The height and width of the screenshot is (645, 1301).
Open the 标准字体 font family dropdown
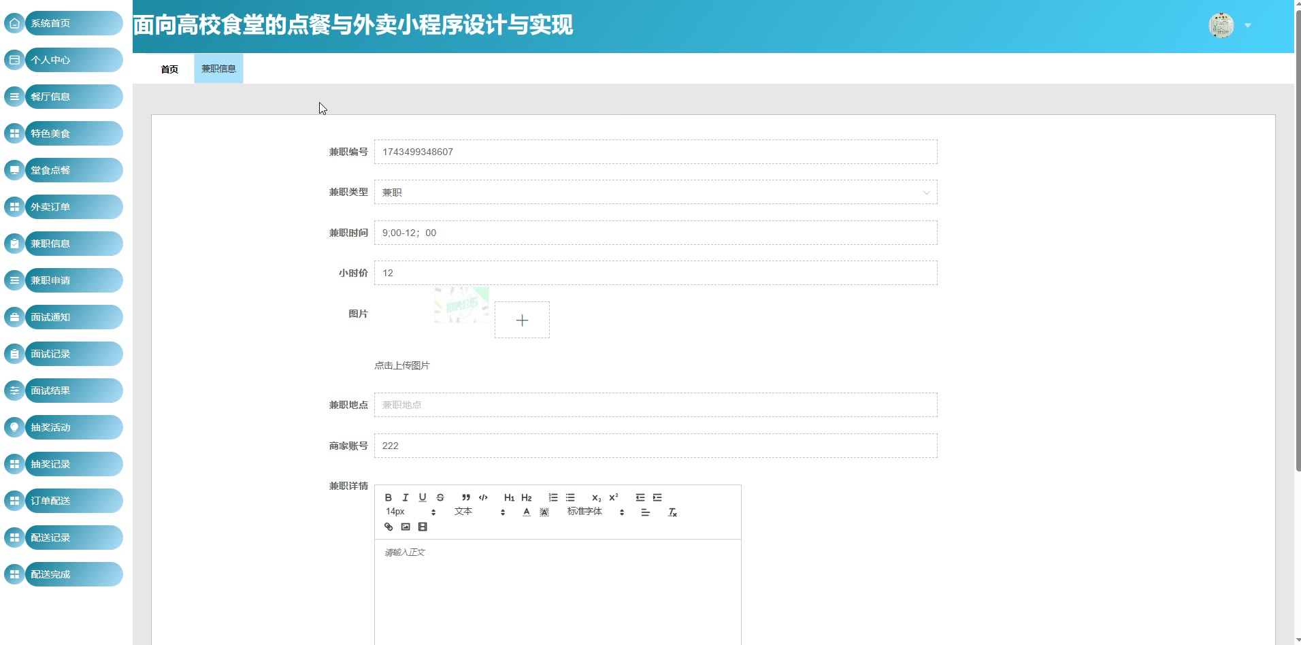pyautogui.click(x=596, y=512)
